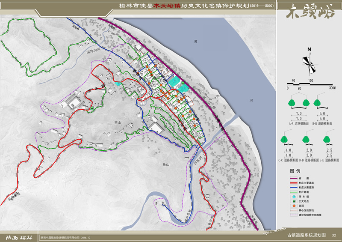Click the orange 路洞 legend icon
The height and width of the screenshot is (242, 342).
[293, 206]
